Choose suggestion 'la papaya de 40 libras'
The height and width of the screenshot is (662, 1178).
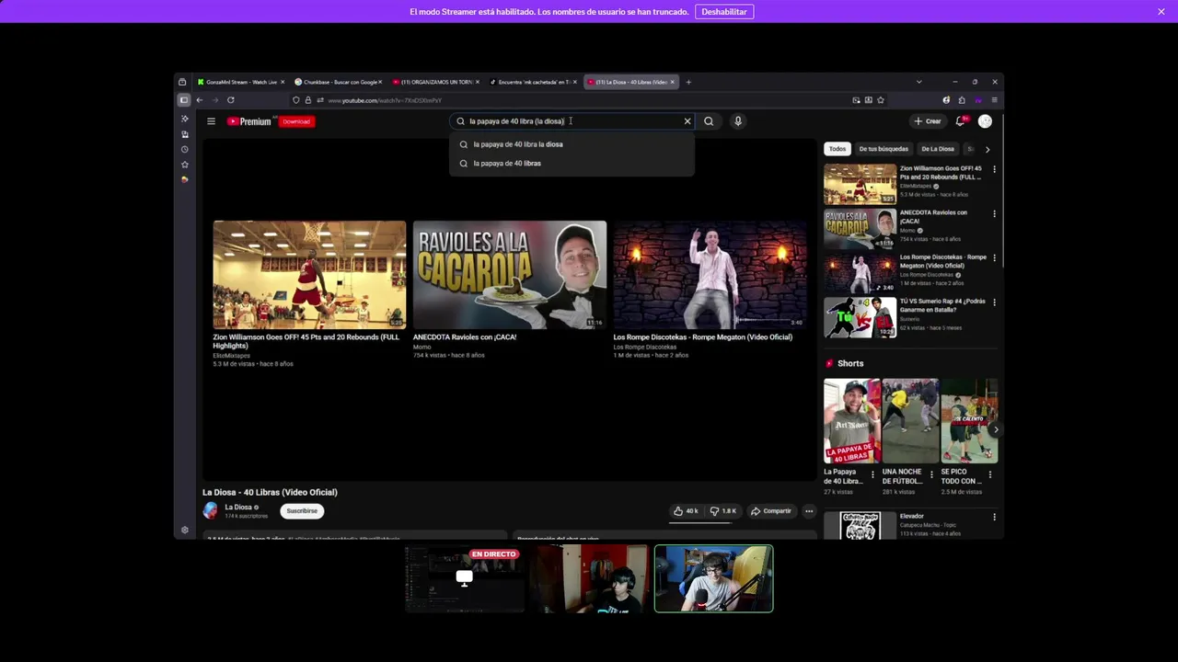tap(572, 164)
